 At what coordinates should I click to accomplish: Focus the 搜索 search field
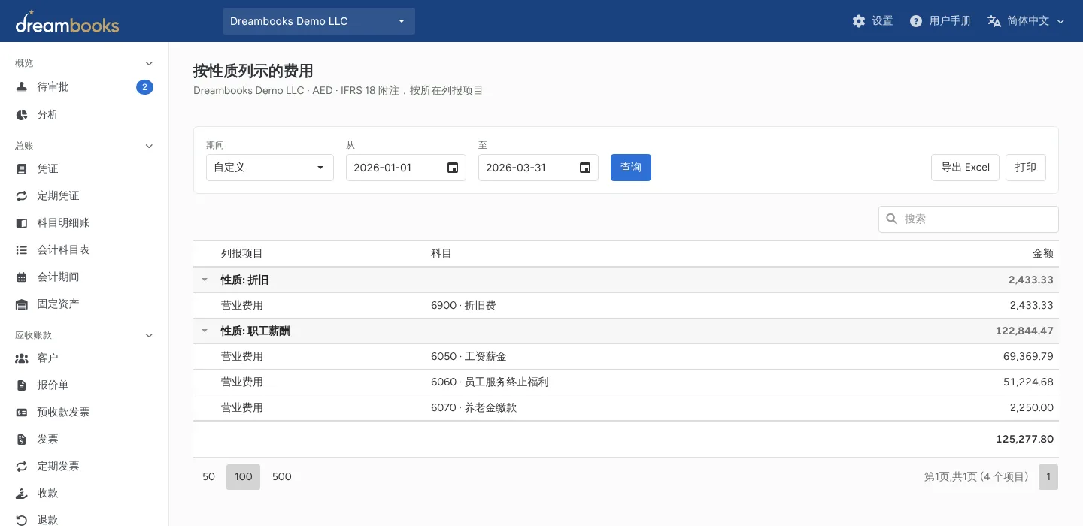coord(969,219)
